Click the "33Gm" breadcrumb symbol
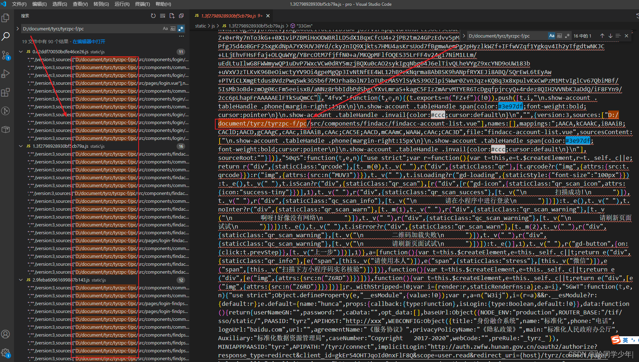Viewport: 639px width, 362px height. point(305,26)
